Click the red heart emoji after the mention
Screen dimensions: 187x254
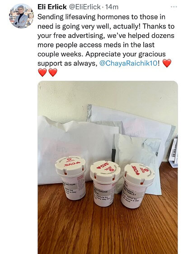[167, 63]
